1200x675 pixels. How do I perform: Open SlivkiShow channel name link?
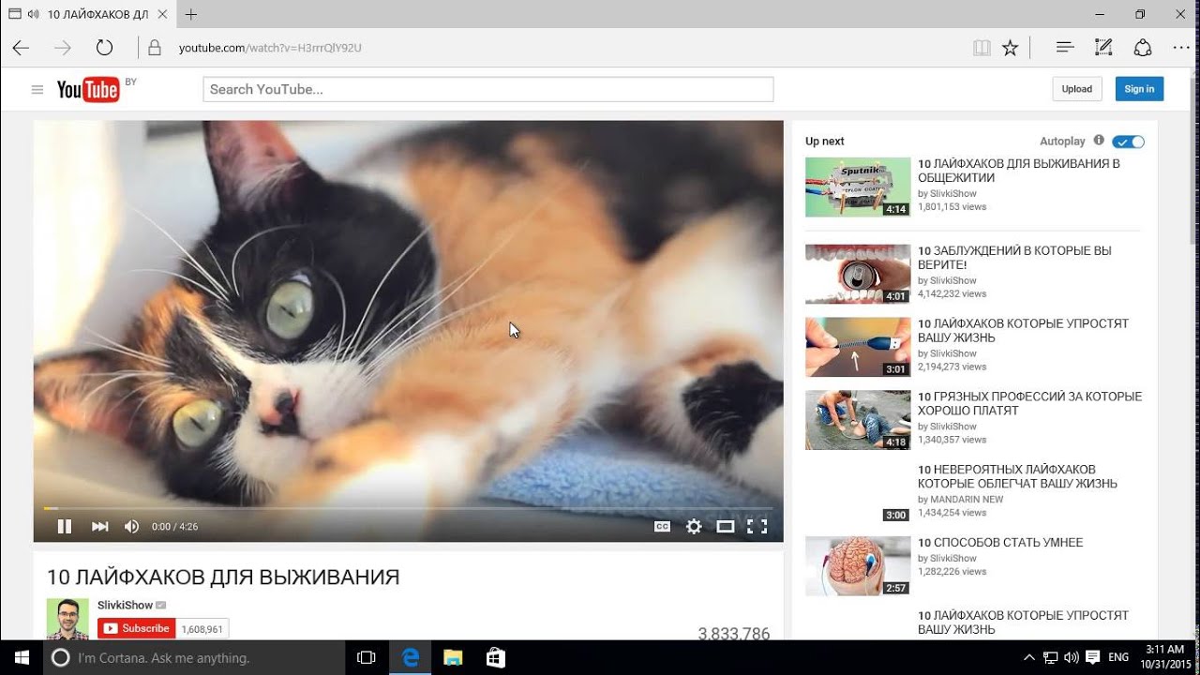125,606
